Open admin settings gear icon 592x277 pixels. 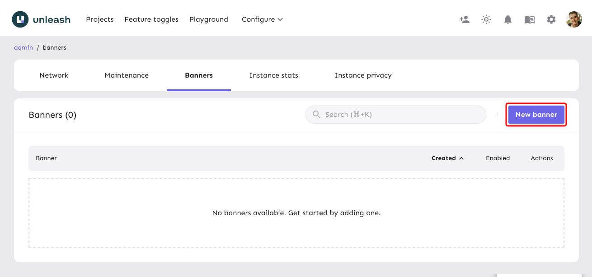(x=551, y=19)
